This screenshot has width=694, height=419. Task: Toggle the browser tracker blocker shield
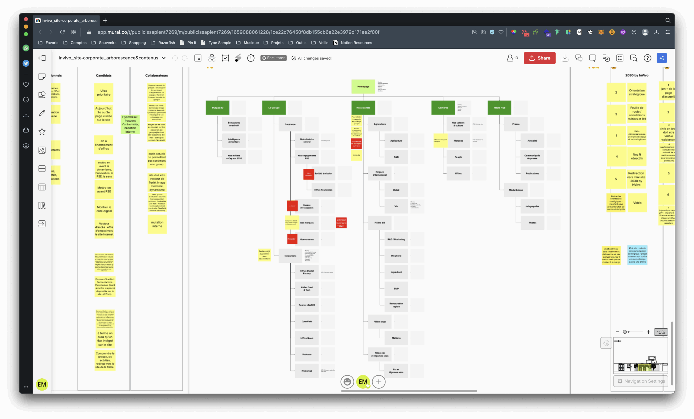[492, 32]
